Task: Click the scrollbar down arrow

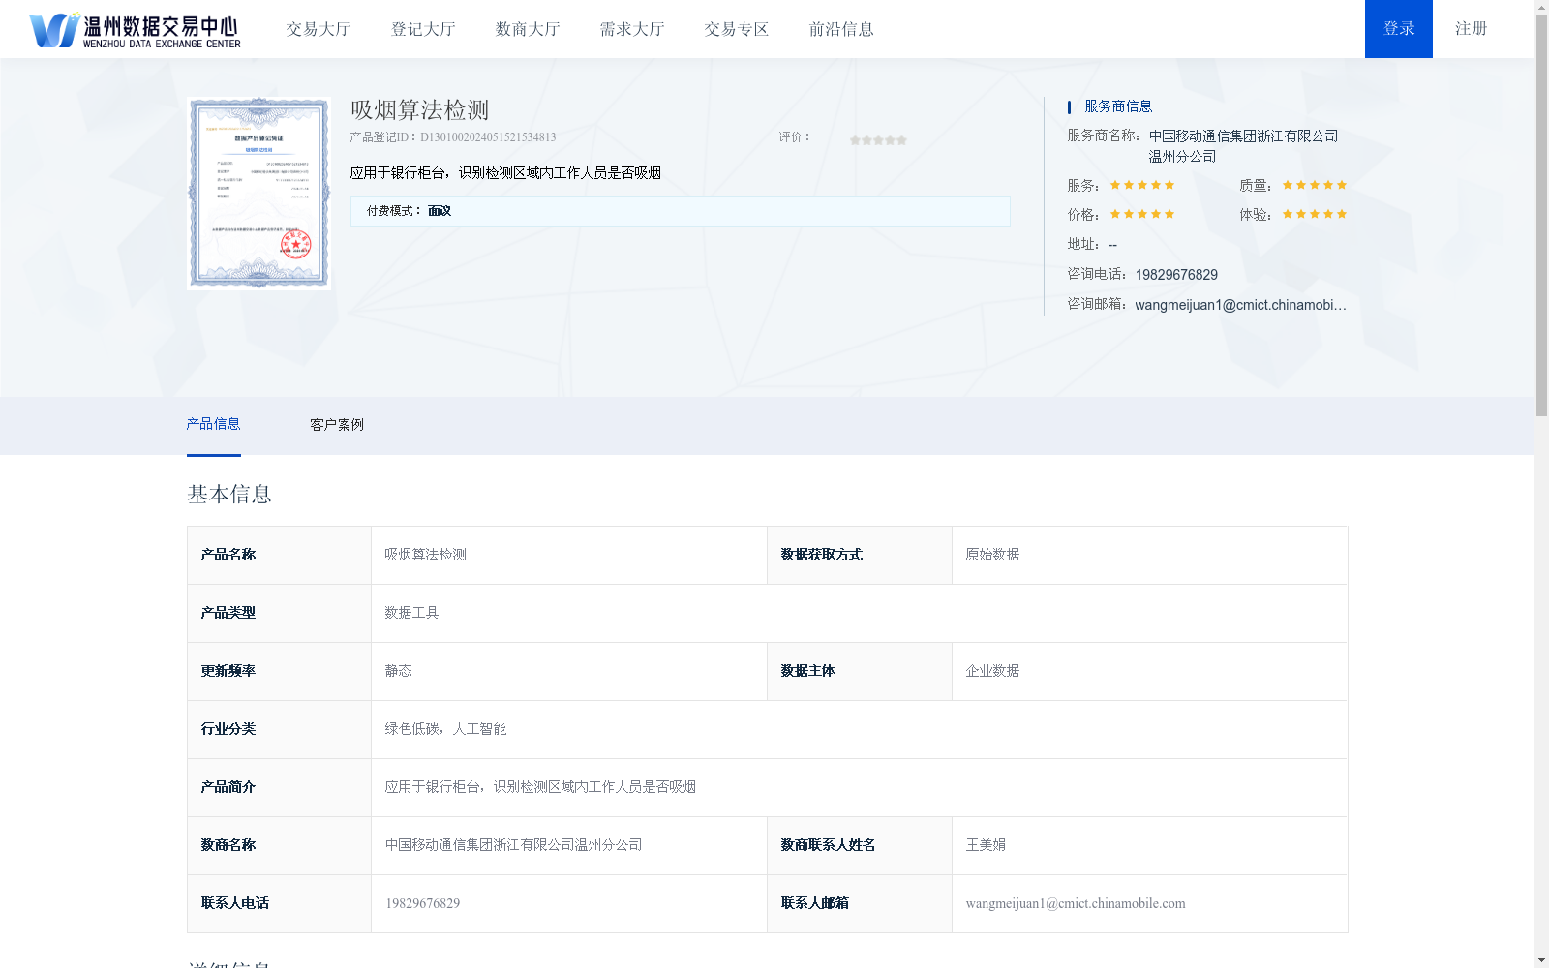Action: (x=1541, y=961)
